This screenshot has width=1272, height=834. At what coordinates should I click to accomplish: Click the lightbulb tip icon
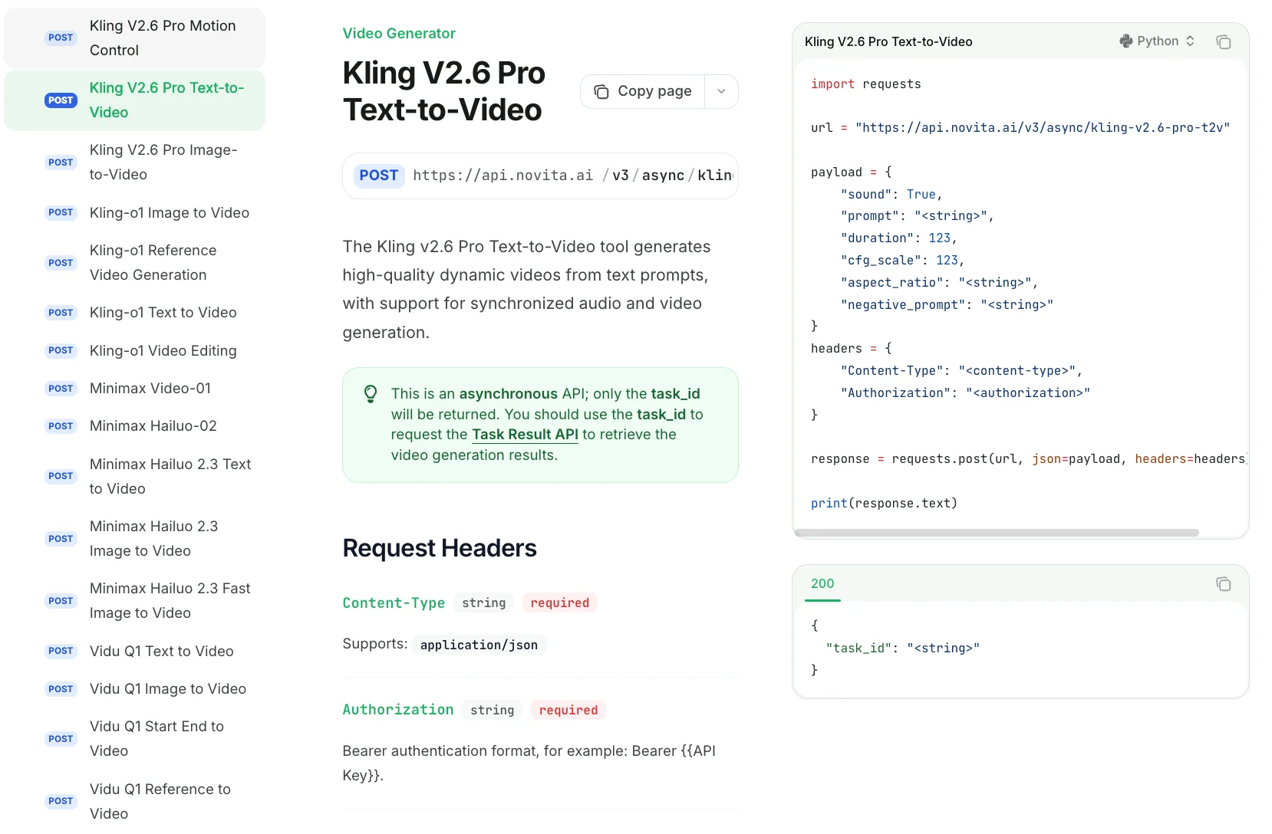point(371,394)
